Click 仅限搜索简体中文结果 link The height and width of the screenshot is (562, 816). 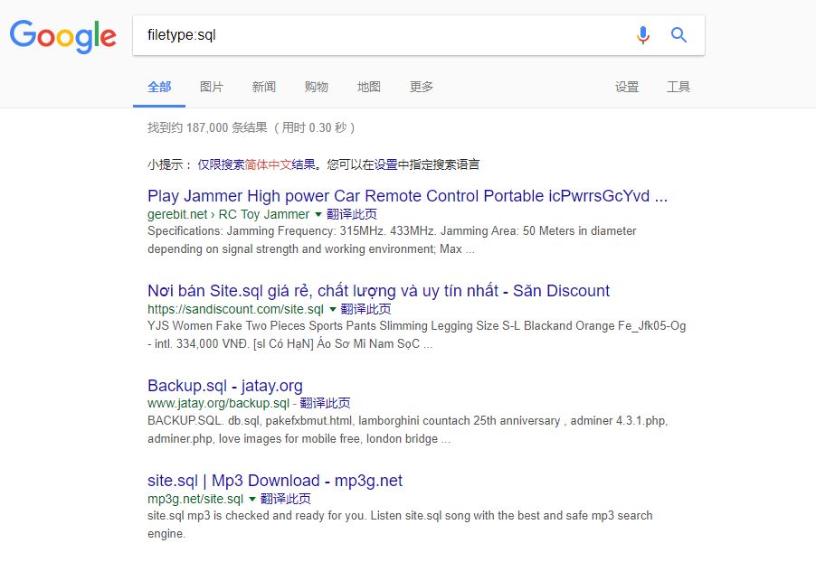pos(257,164)
